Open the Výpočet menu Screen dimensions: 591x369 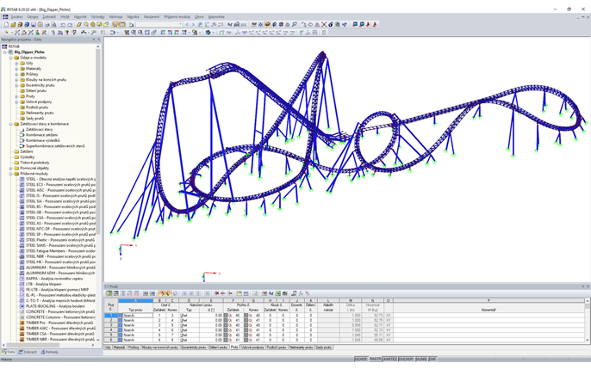pos(80,17)
